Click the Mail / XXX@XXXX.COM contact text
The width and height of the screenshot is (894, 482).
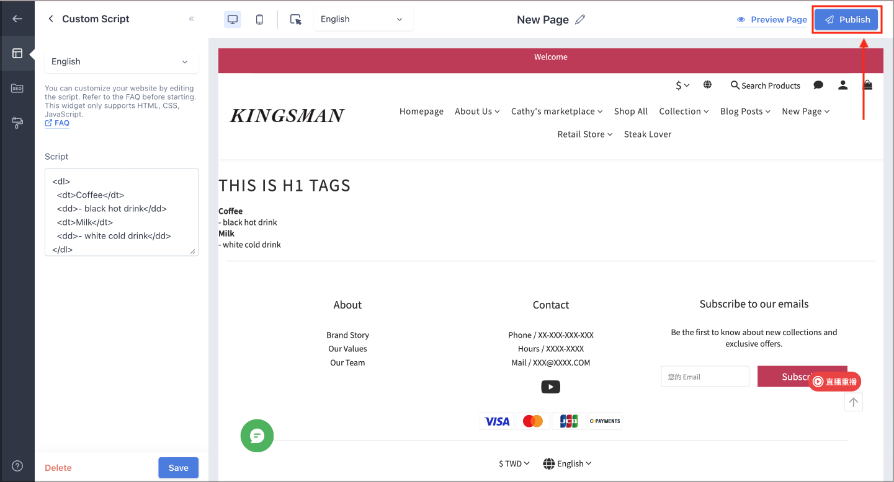[x=551, y=363]
